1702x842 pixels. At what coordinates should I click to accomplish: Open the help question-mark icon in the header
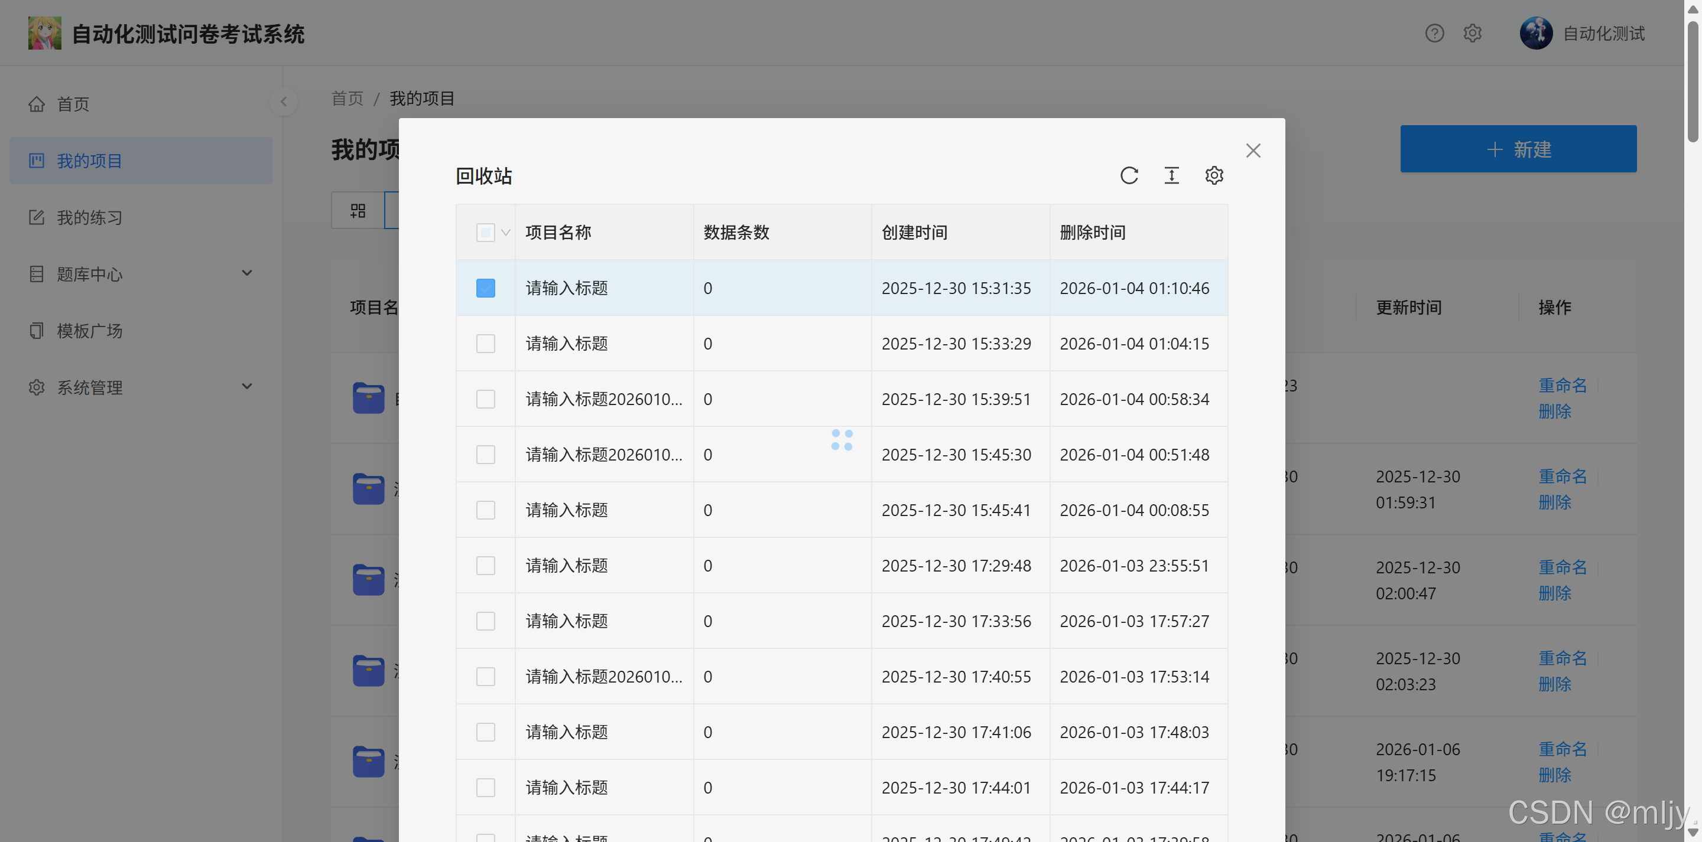coord(1434,34)
